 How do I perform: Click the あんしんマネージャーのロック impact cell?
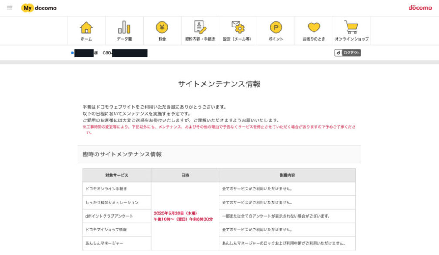coord(287,243)
